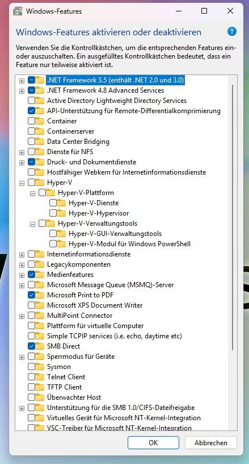The width and height of the screenshot is (249, 464).
Task: Expand the Medienfeatures node
Action: pos(22,275)
